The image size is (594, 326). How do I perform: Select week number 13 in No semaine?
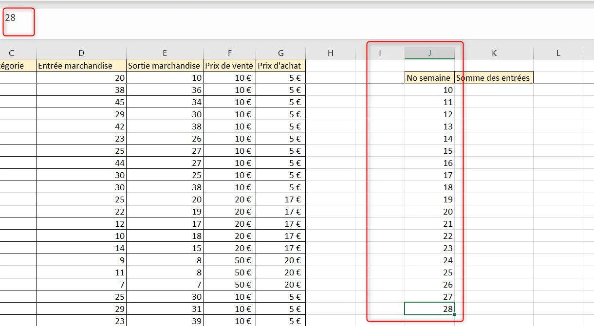[429, 127]
